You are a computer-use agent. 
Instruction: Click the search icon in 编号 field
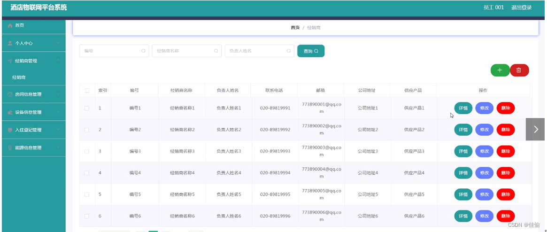(x=143, y=51)
